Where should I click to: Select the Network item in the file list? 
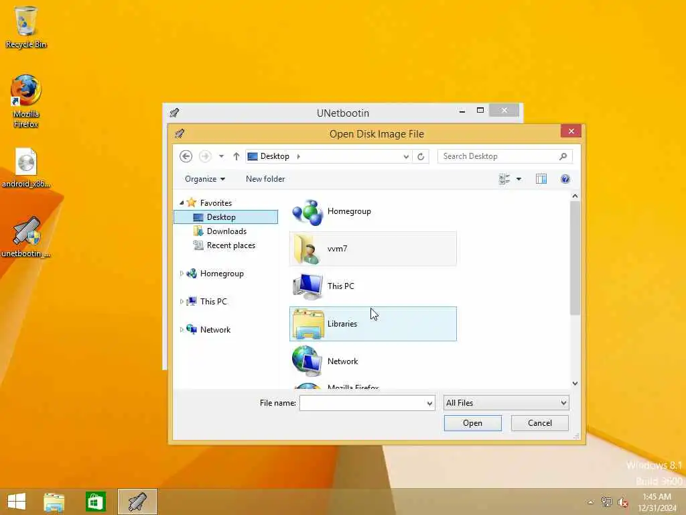pyautogui.click(x=372, y=361)
